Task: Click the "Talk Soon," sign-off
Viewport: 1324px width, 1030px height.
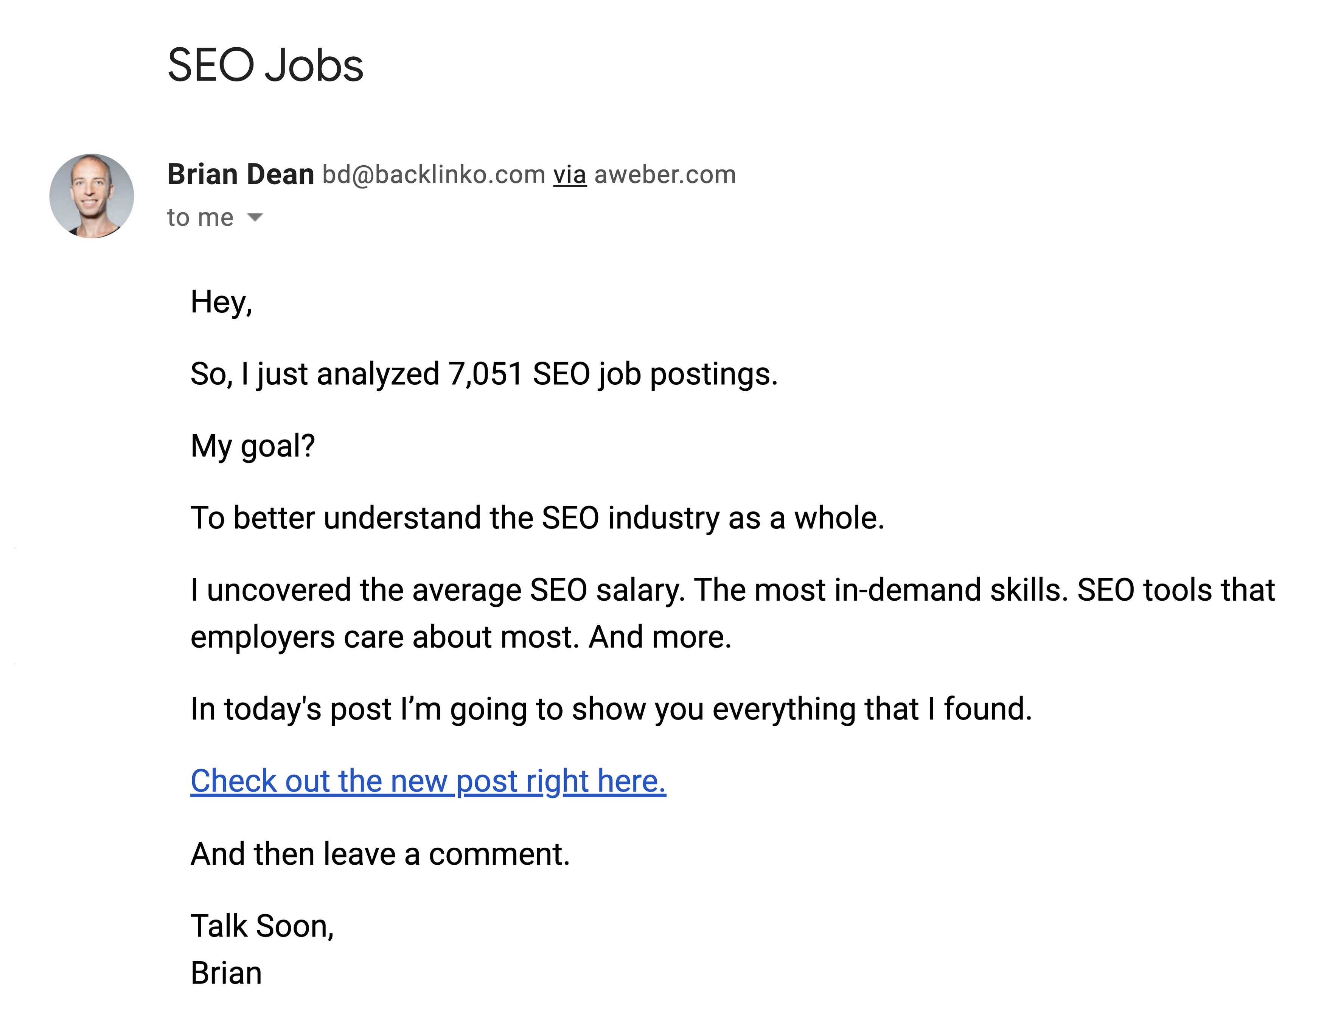Action: pos(263,926)
